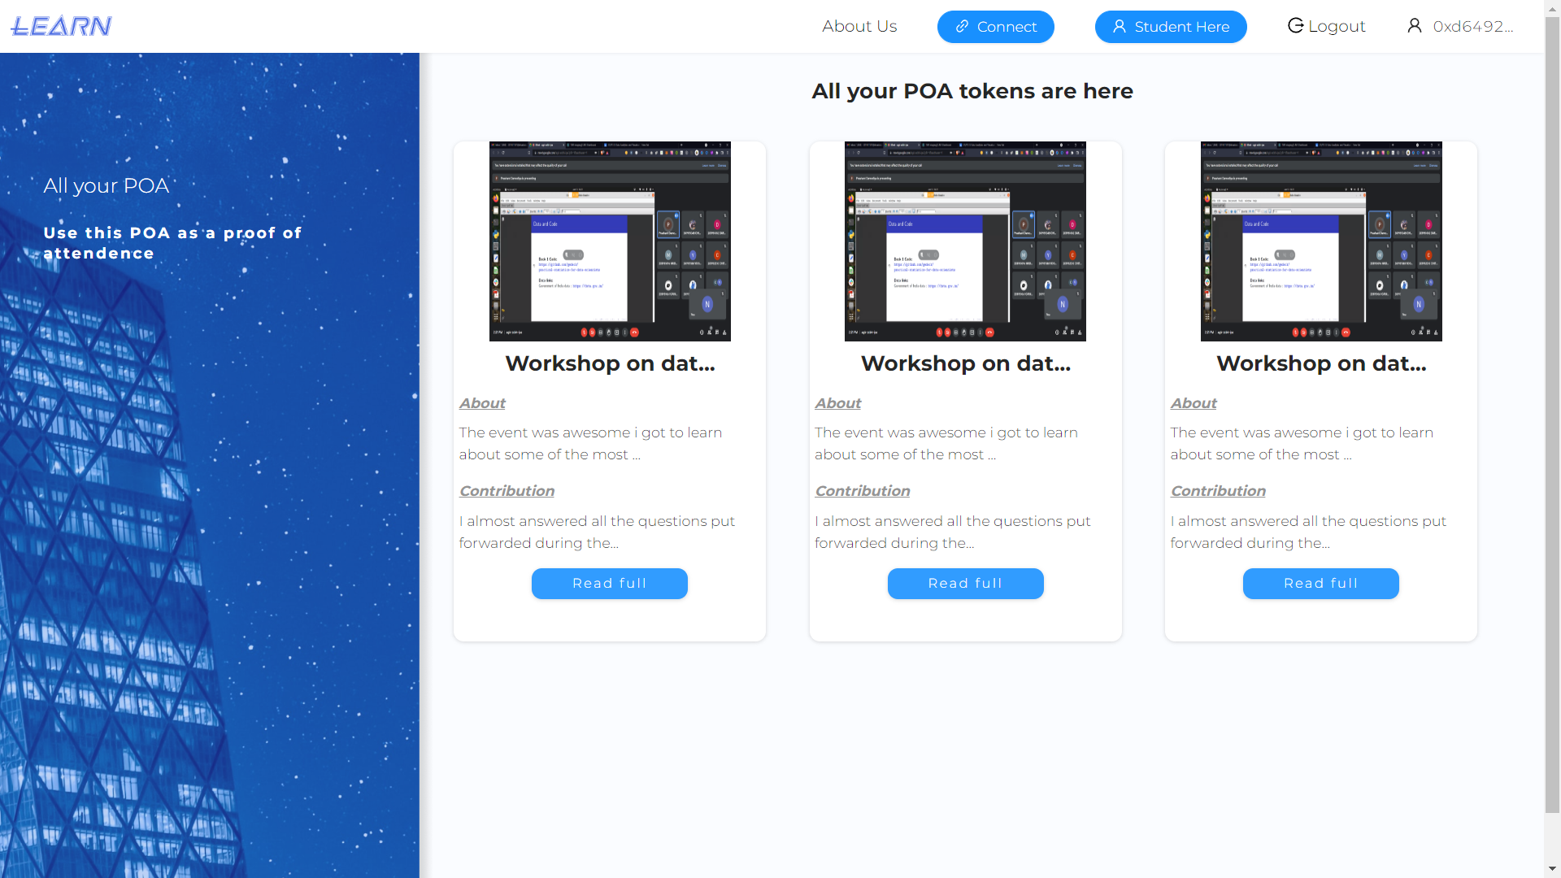The width and height of the screenshot is (1561, 878).
Task: Click the link icon in Connect button
Action: coord(962,27)
